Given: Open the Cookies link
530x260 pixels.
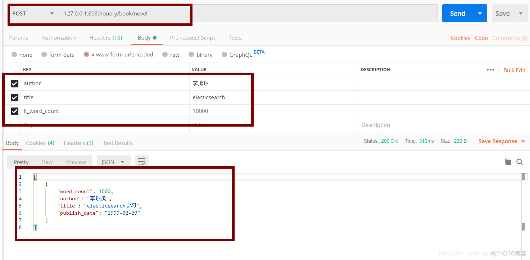Looking at the screenshot, I should [461, 38].
